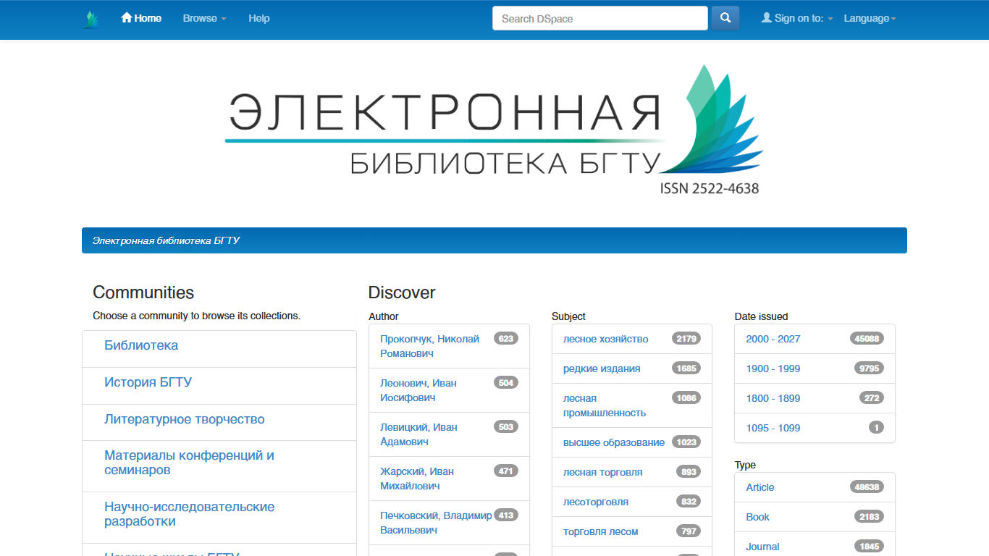Click the Электронная библиотека БГТУ banner logo

tap(494, 130)
